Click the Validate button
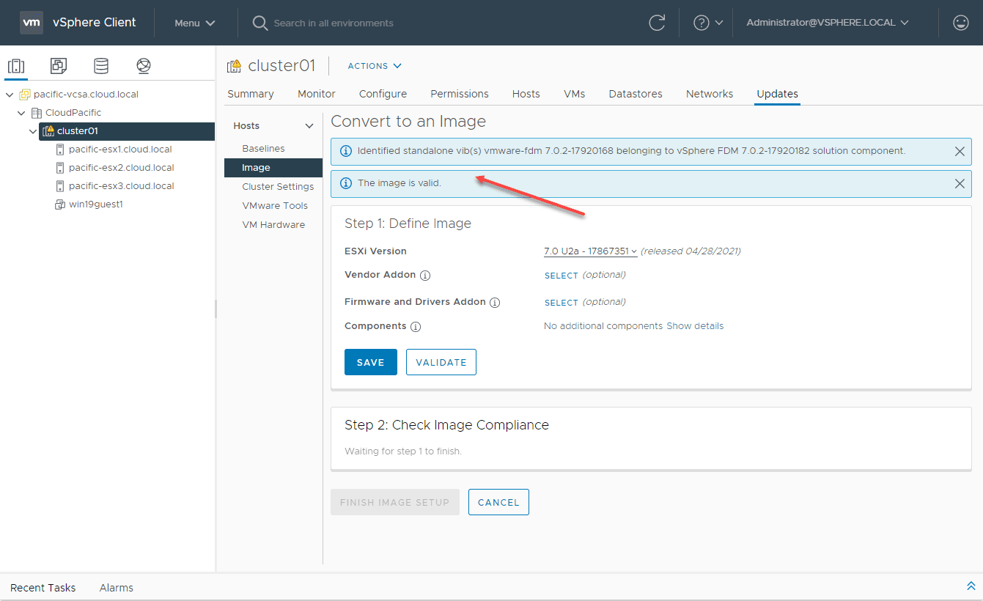The image size is (983, 601). pyautogui.click(x=441, y=362)
